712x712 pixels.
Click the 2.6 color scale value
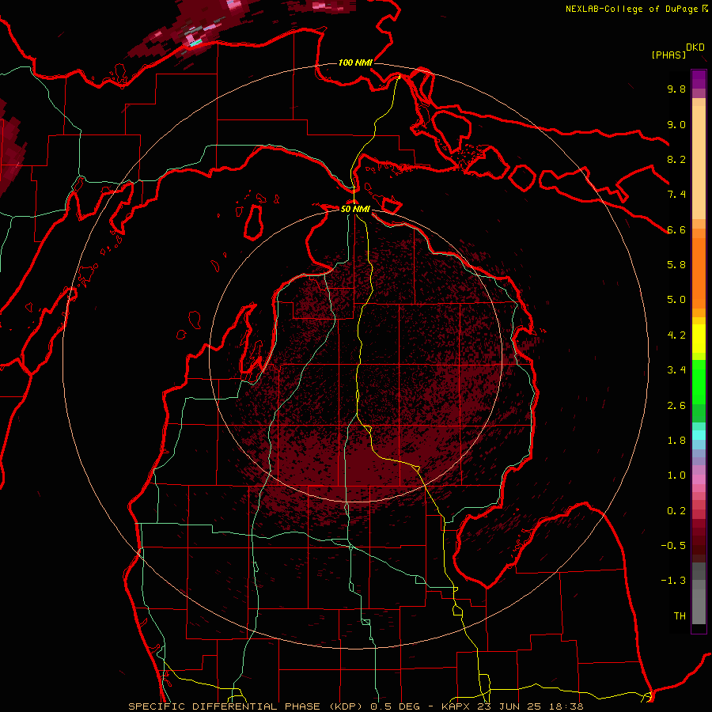click(676, 406)
